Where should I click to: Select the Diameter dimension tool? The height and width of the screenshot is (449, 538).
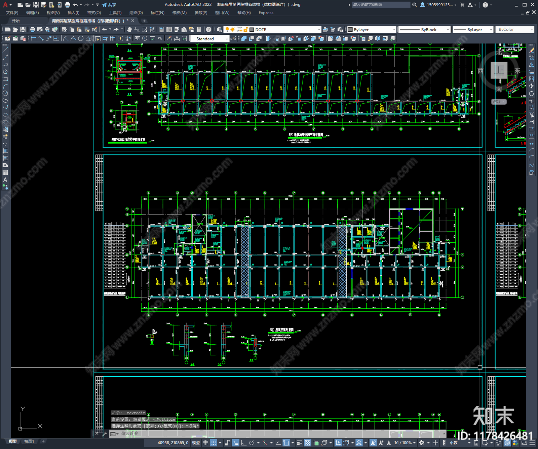[81, 38]
